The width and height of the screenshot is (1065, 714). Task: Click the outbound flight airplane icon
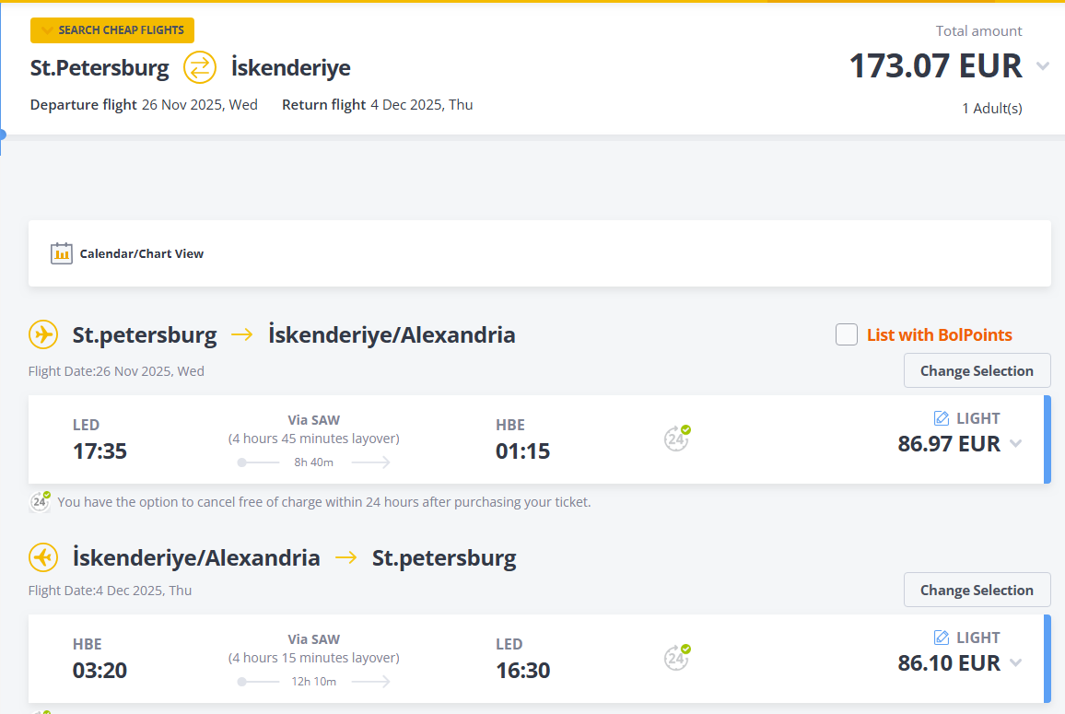pos(43,334)
